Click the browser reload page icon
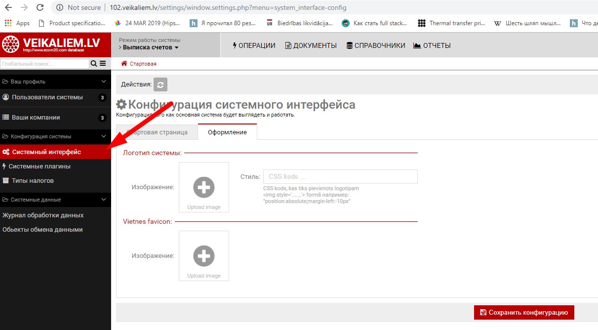The width and height of the screenshot is (598, 330). pyautogui.click(x=40, y=8)
